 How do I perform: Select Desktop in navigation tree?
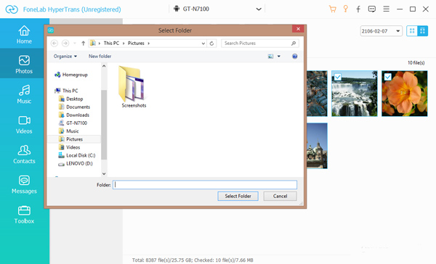(x=71, y=99)
